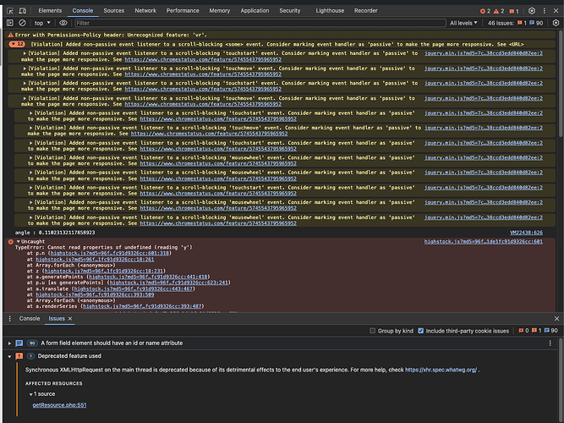Click the console vertical scrollbar

coord(561,85)
